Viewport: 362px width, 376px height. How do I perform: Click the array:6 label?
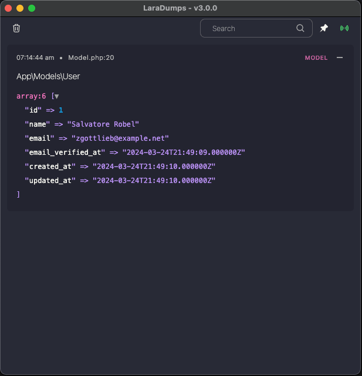(x=31, y=96)
